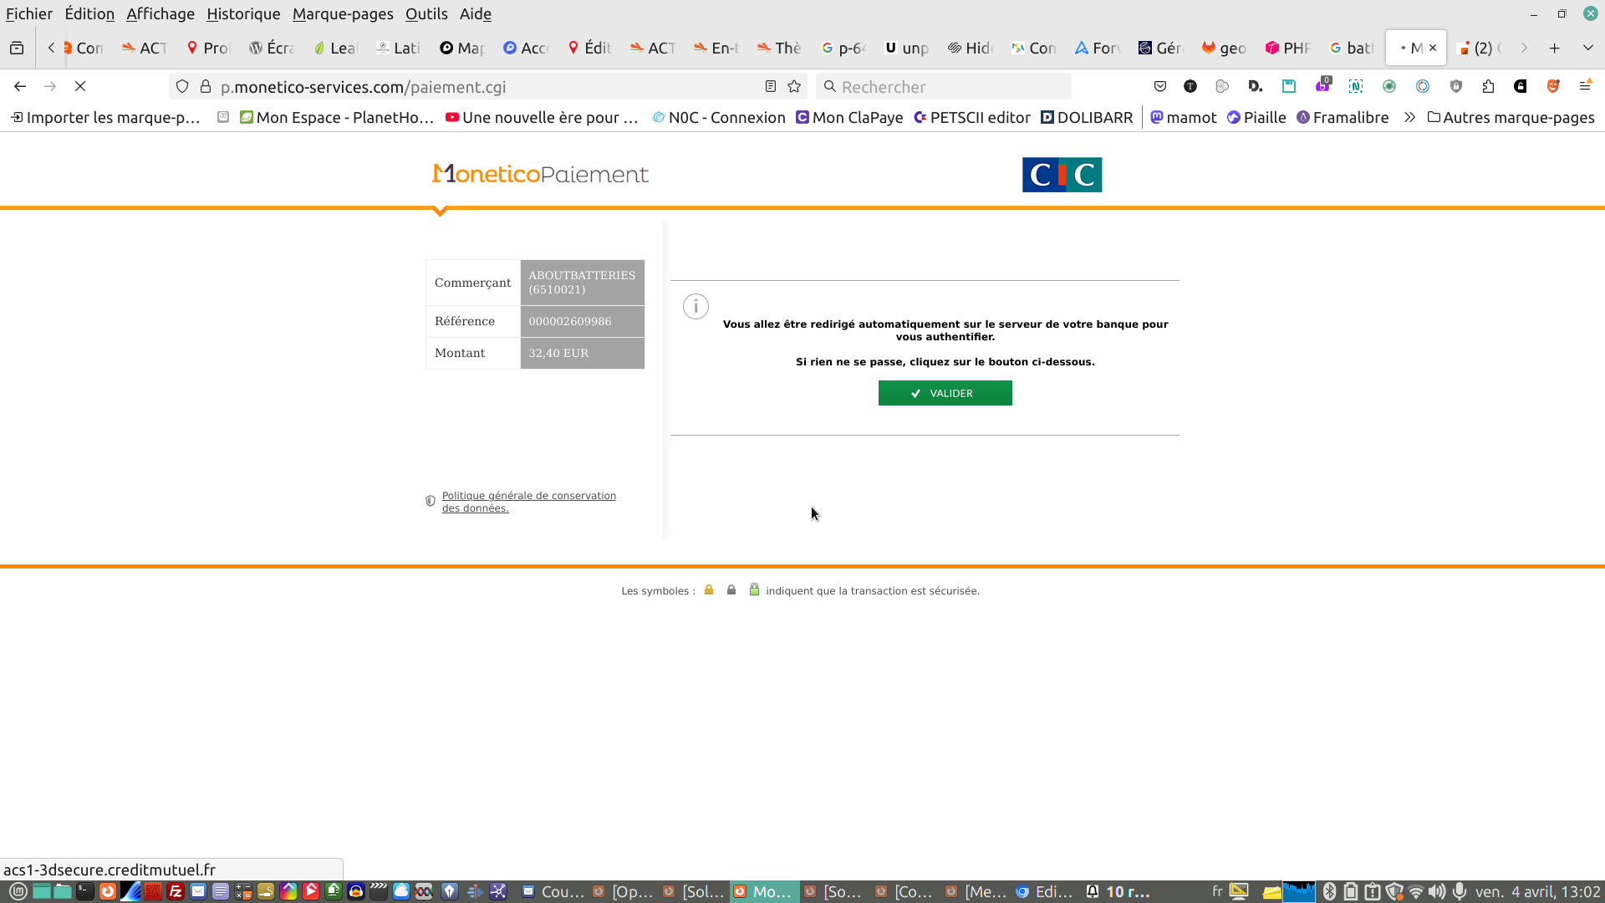Open the extensions puzzle icon
This screenshot has height=903, width=1605.
[x=1488, y=86]
